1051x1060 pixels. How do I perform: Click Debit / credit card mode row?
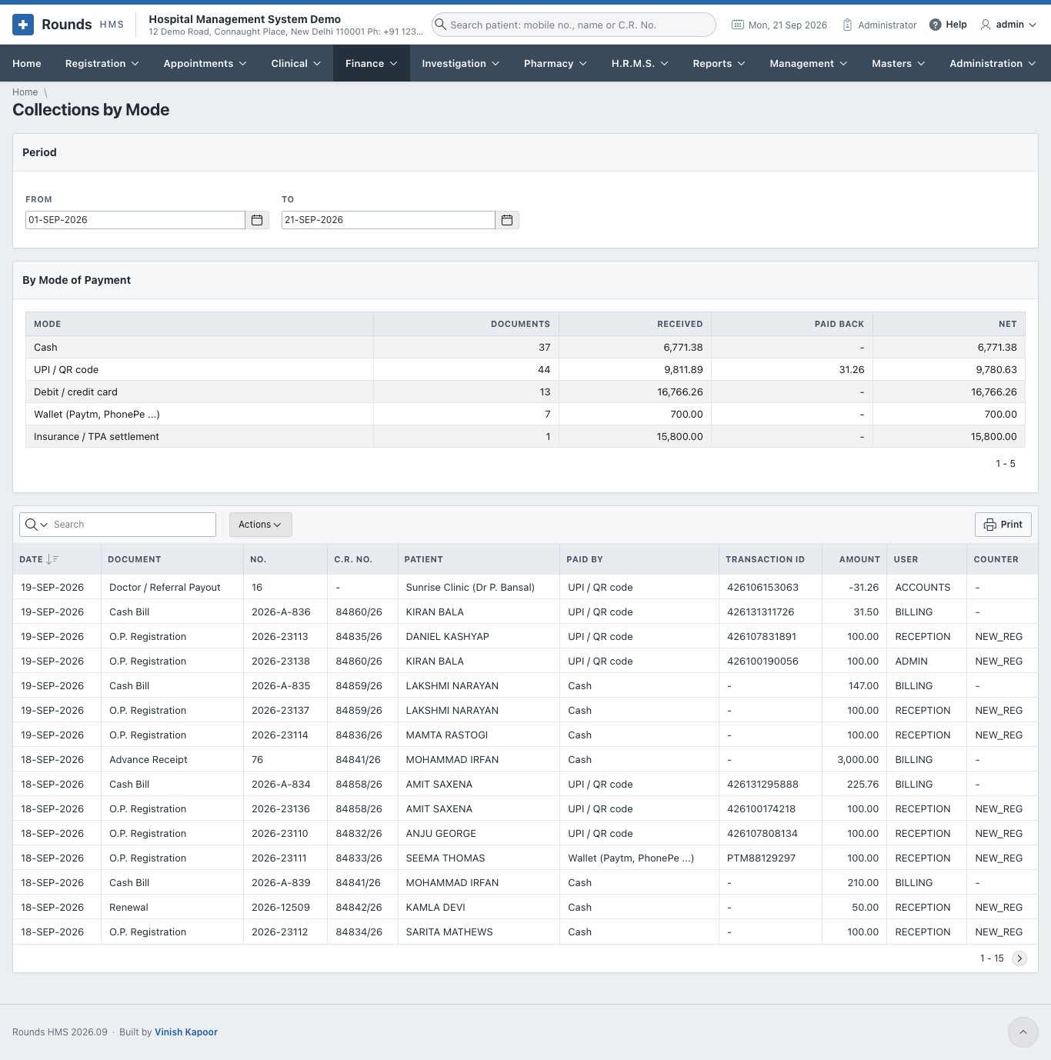point(525,392)
